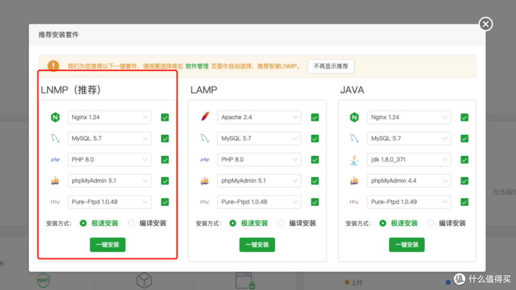The width and height of the screenshot is (516, 290).
Task: Select 编译安装 radio option under LNMP
Action: pos(131,223)
